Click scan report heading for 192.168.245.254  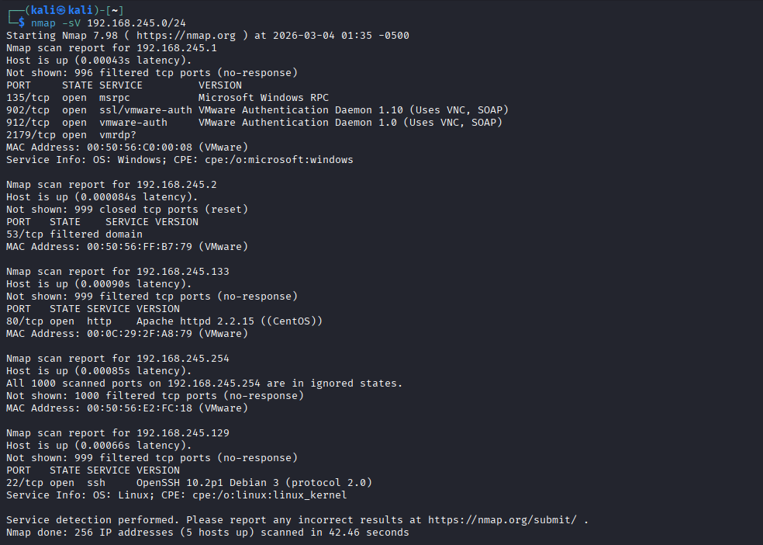coord(117,359)
